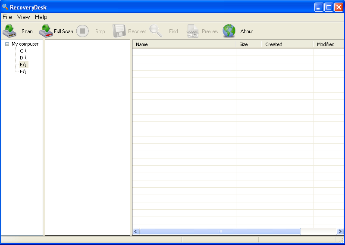Click the Scan drive icon
The width and height of the screenshot is (345, 245).
pos(9,31)
